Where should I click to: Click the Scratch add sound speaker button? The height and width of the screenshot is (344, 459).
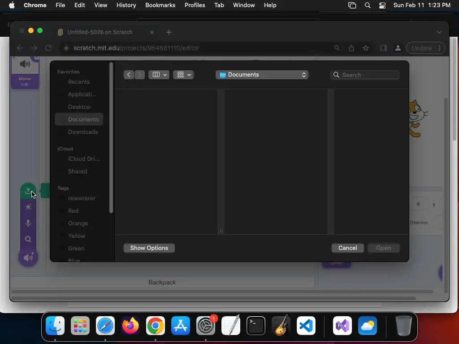(x=28, y=258)
